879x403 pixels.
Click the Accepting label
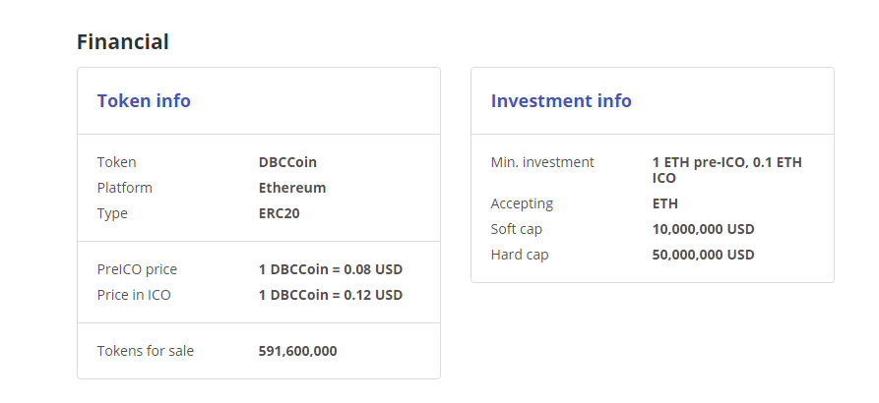point(522,203)
